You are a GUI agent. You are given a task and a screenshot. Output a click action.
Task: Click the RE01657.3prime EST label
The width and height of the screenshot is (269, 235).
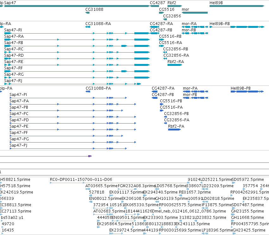coord(195,192)
